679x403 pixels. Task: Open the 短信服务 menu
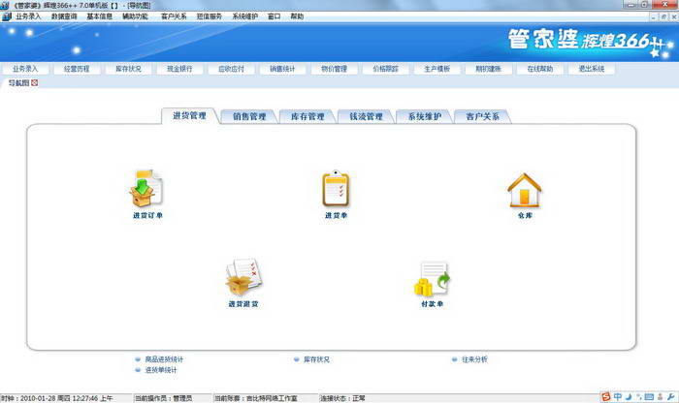click(x=210, y=16)
